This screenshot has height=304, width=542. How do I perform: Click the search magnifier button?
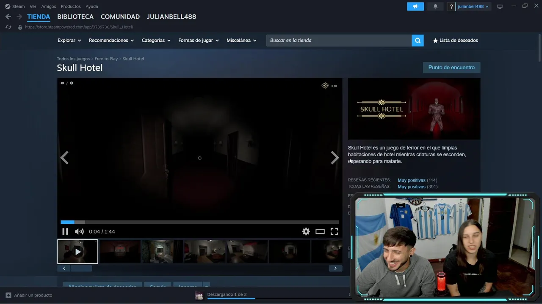(x=418, y=41)
